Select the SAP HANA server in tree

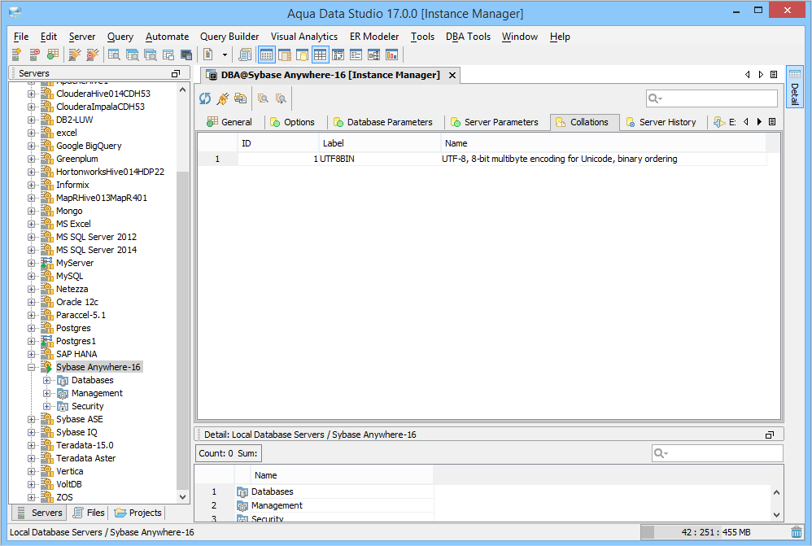(x=76, y=354)
